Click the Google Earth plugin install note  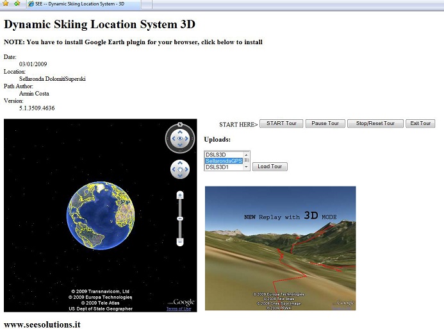pos(133,42)
